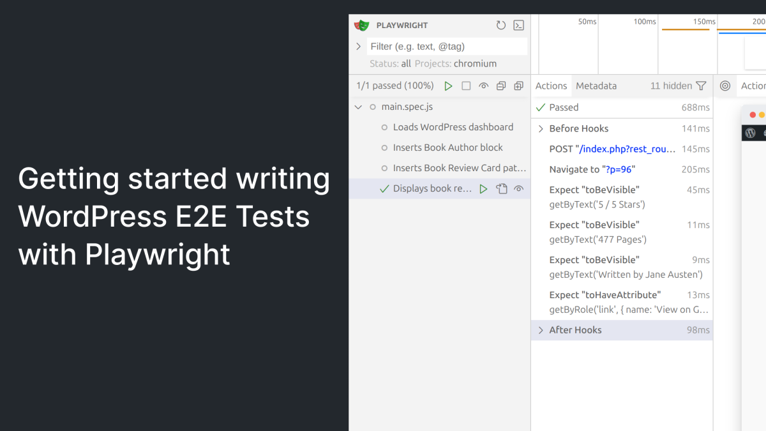Click the Passed 688ms summary row
Screen dimensions: 766x431
coord(622,107)
